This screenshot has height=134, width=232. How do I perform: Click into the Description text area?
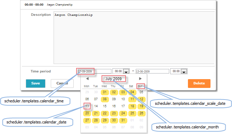[134, 38]
